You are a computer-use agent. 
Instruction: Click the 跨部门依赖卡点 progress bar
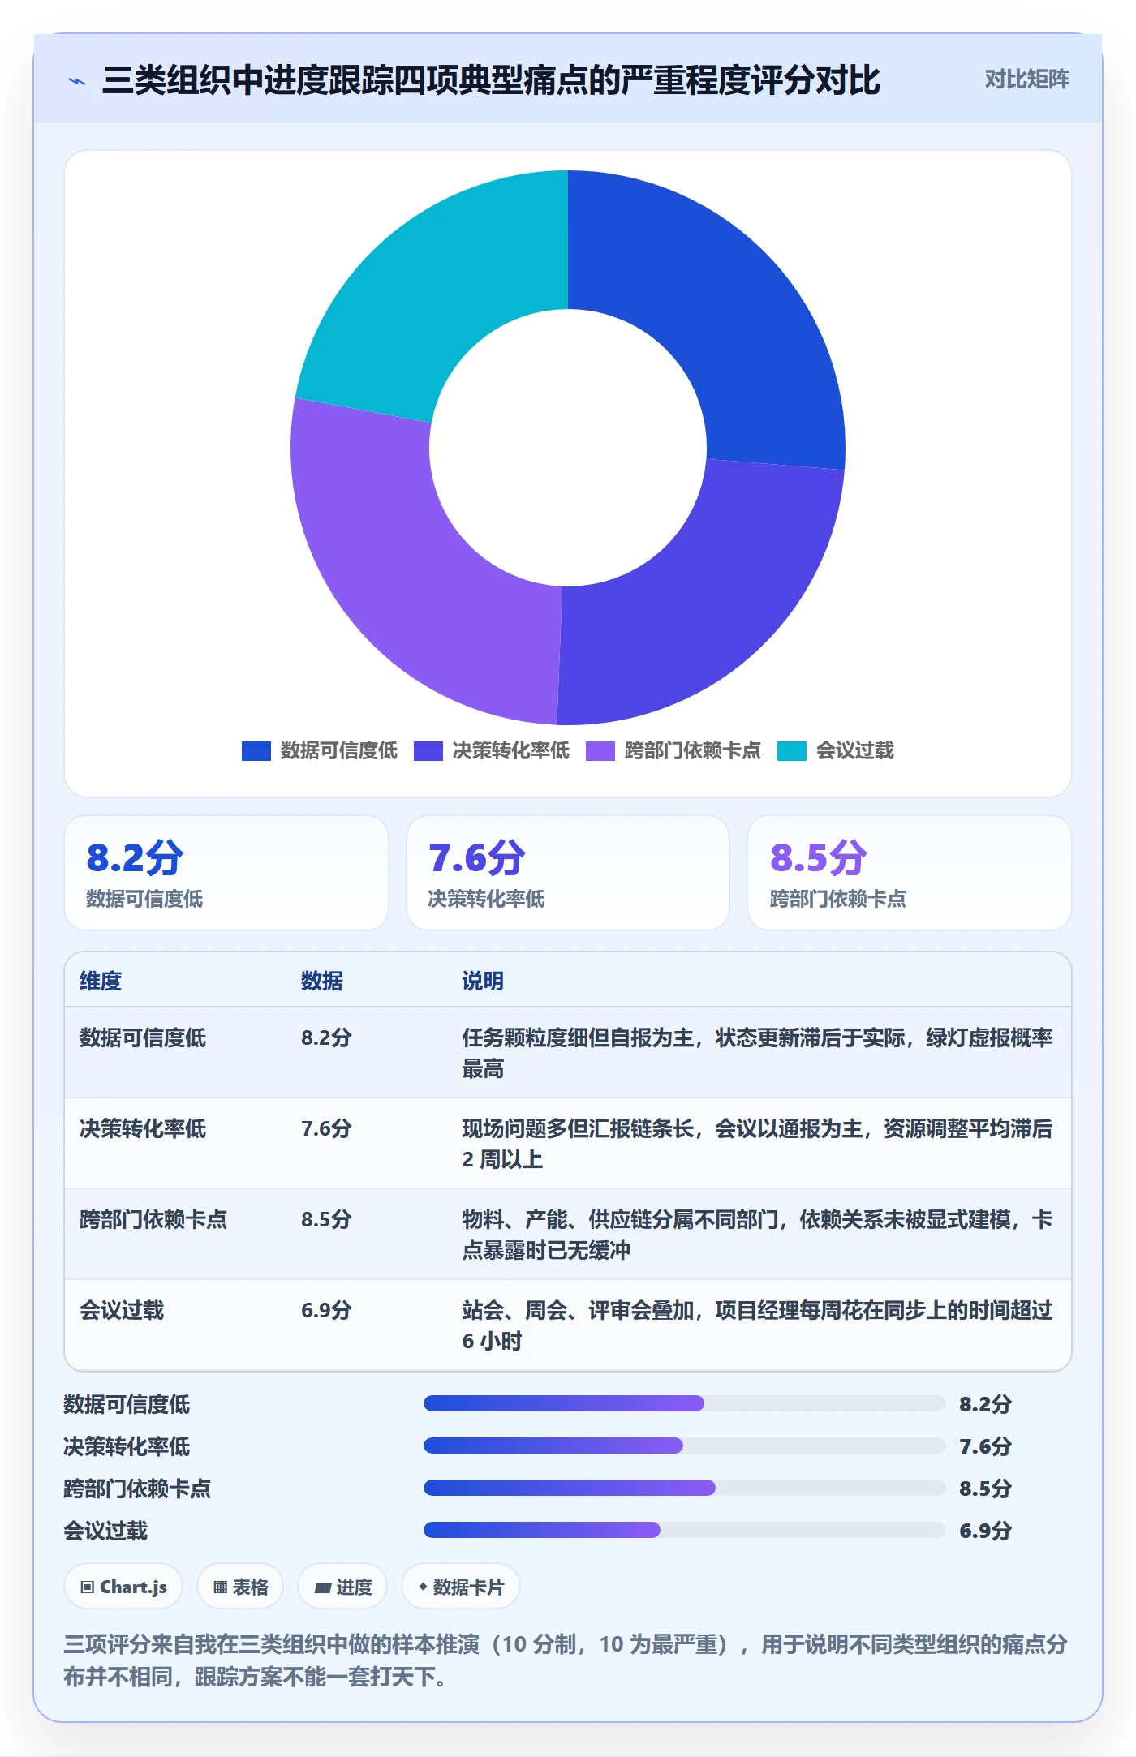point(684,1488)
